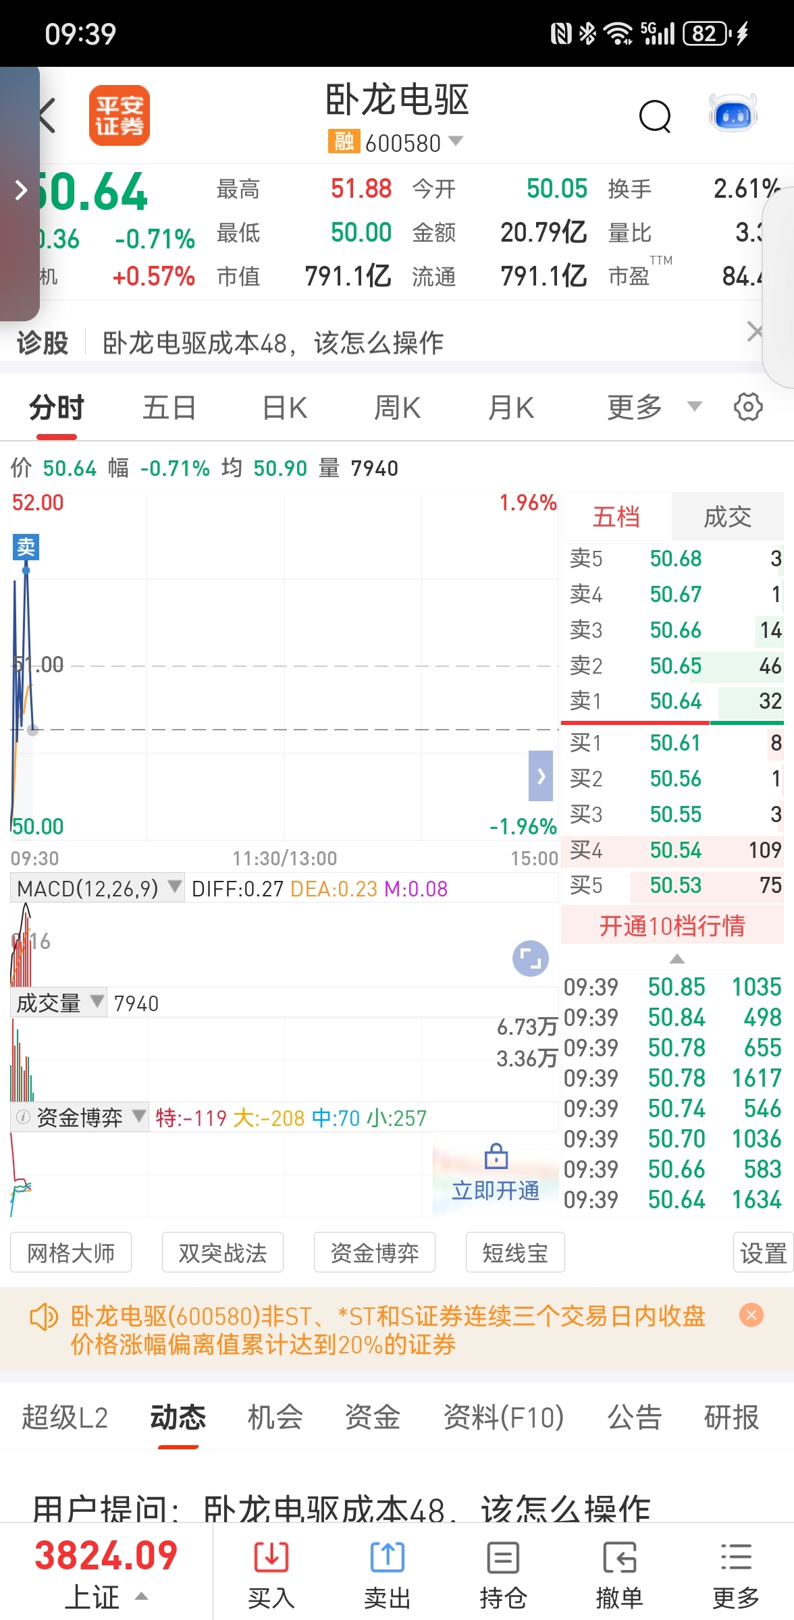Switch to 公告 tab
The height and width of the screenshot is (1620, 794).
click(x=635, y=1417)
